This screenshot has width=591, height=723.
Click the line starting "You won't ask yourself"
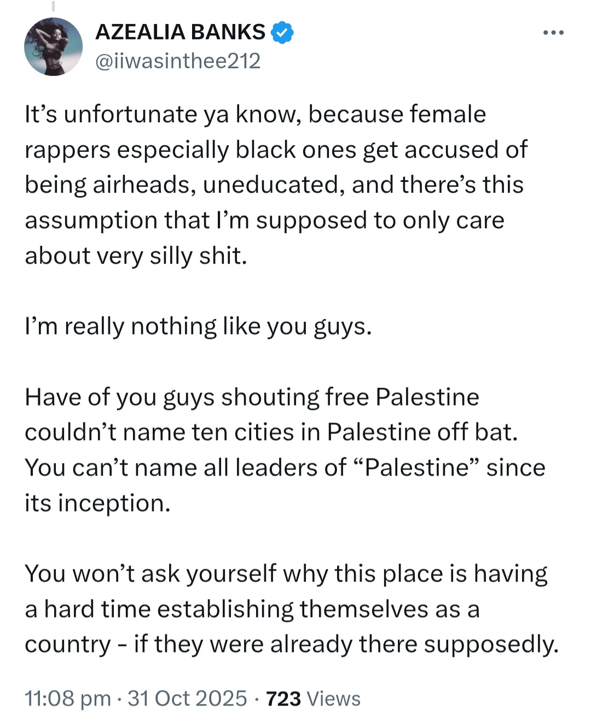[x=286, y=574]
